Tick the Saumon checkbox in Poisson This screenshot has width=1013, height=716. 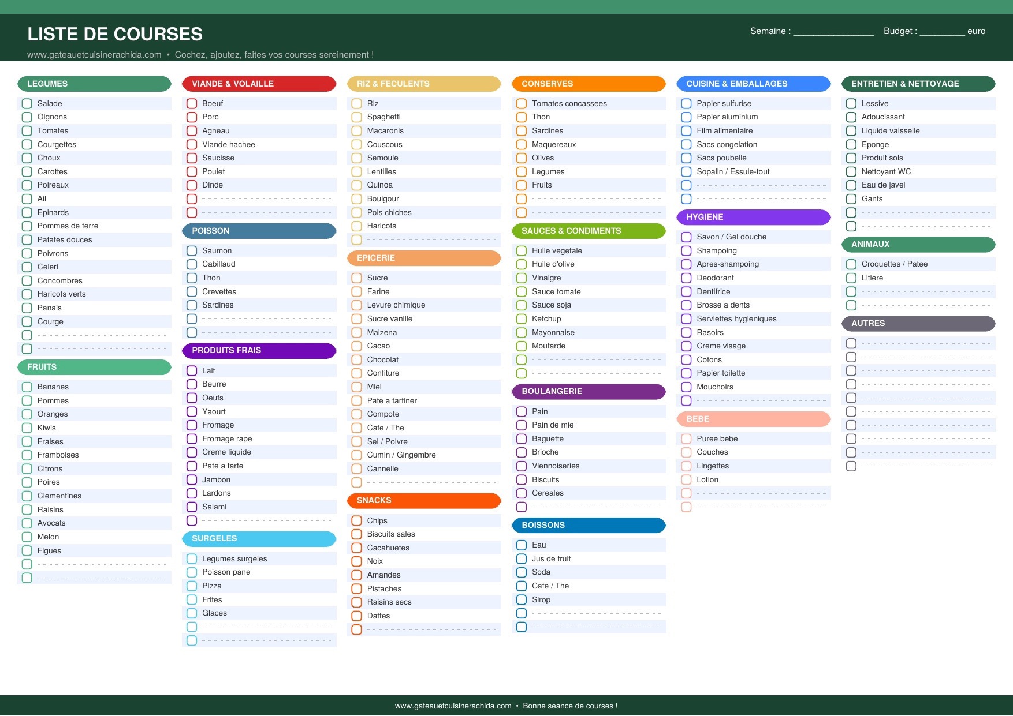point(192,251)
